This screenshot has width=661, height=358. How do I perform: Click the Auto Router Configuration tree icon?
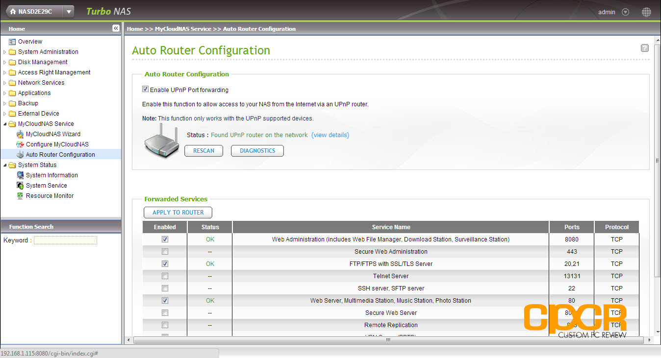tap(20, 155)
